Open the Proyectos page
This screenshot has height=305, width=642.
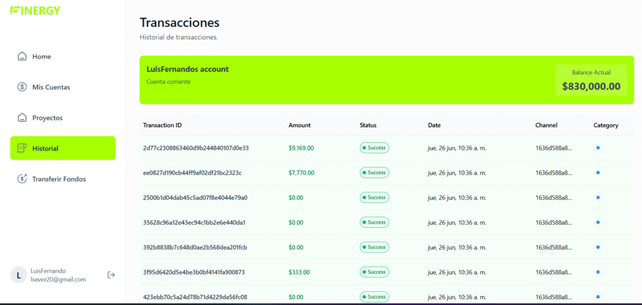pos(48,118)
